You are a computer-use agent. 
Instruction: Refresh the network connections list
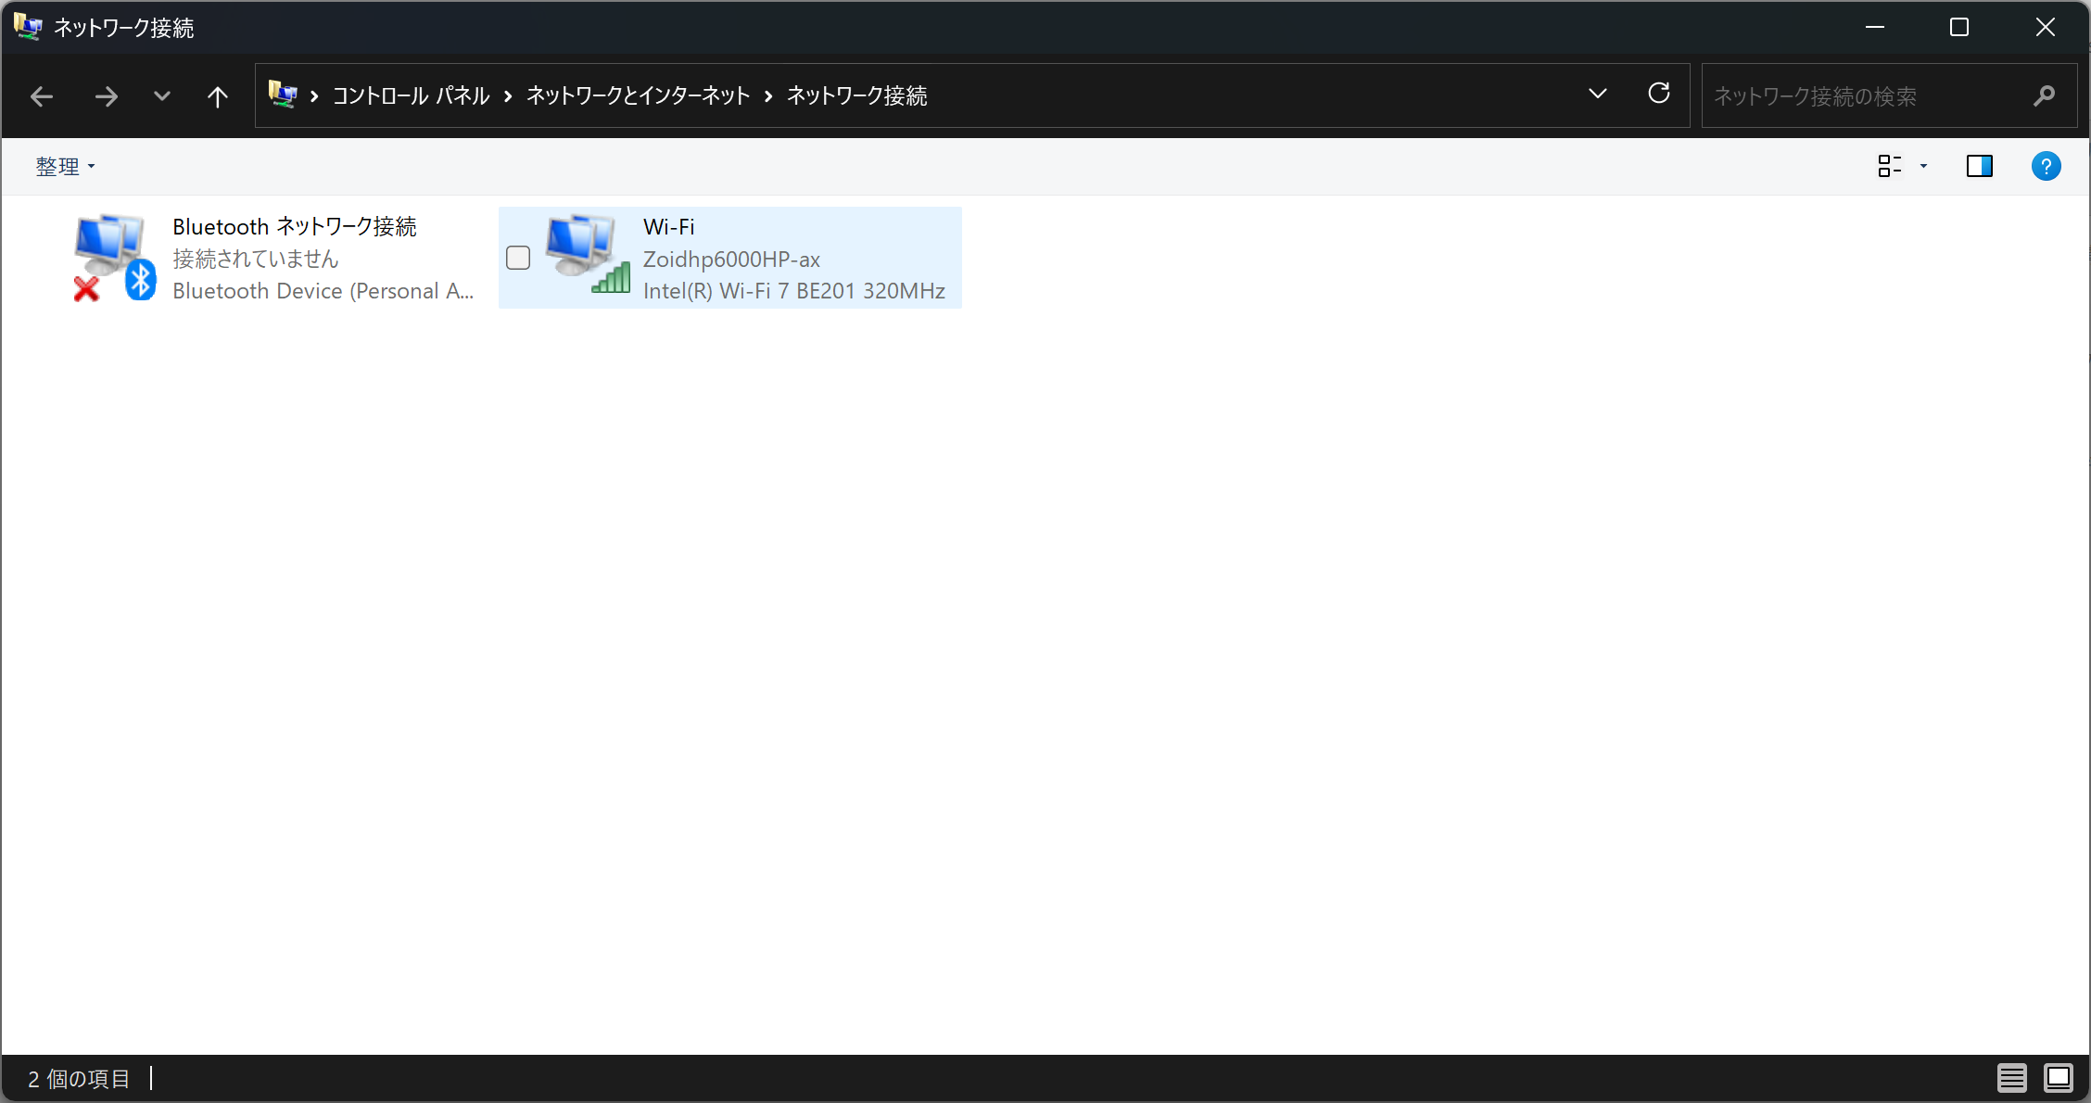[1659, 94]
